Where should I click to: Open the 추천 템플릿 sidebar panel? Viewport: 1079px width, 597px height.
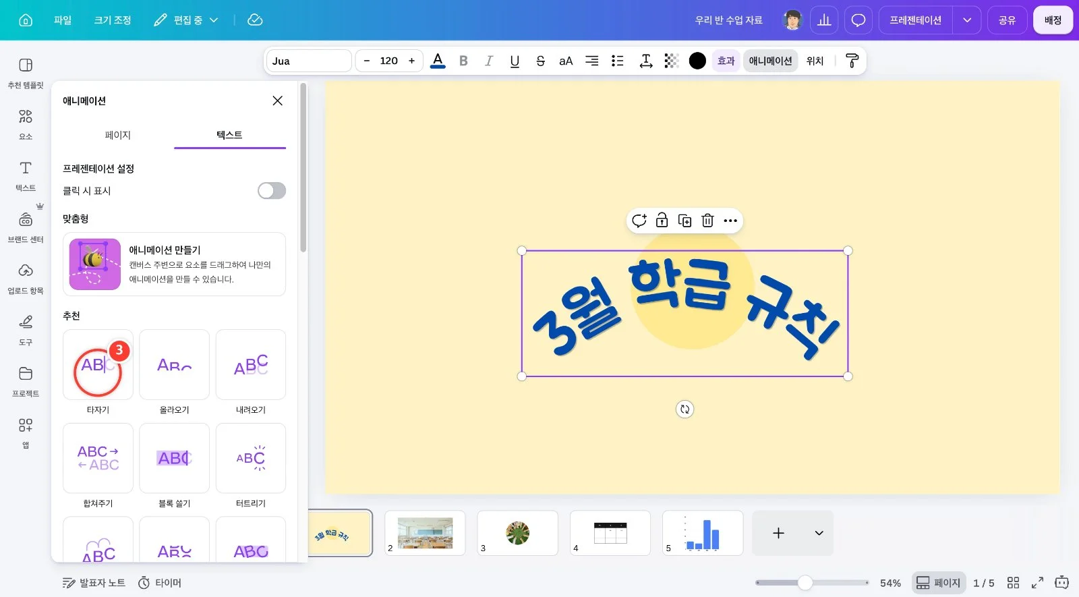(26, 73)
